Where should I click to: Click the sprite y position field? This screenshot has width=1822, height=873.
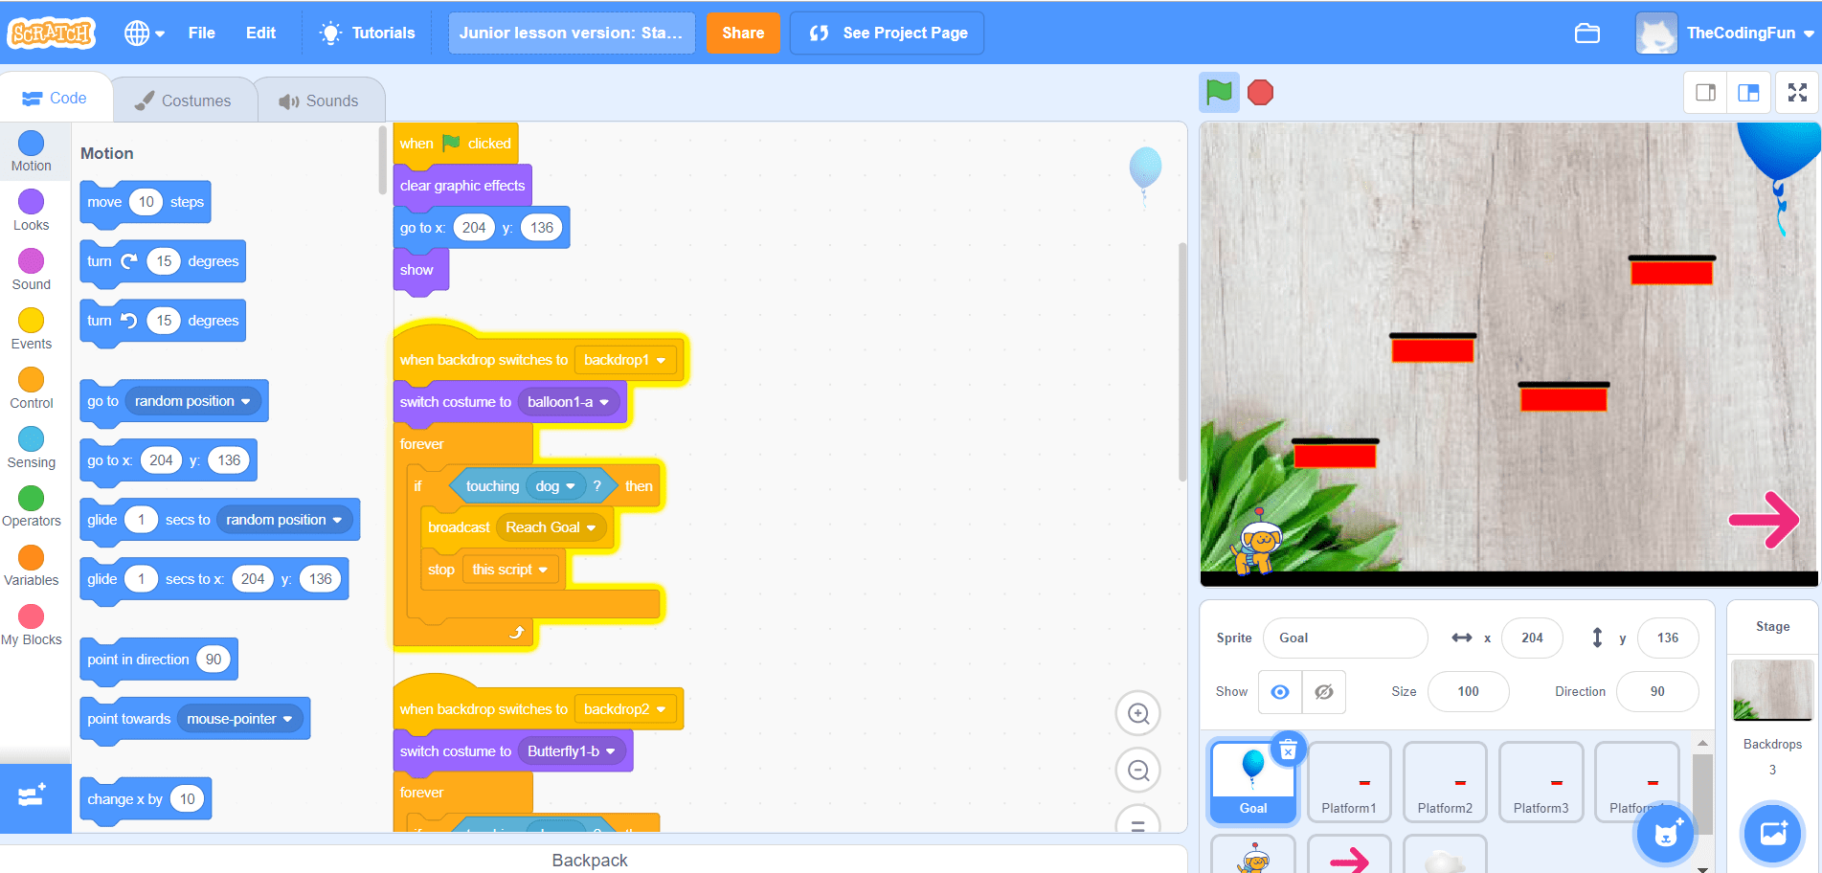point(1668,638)
